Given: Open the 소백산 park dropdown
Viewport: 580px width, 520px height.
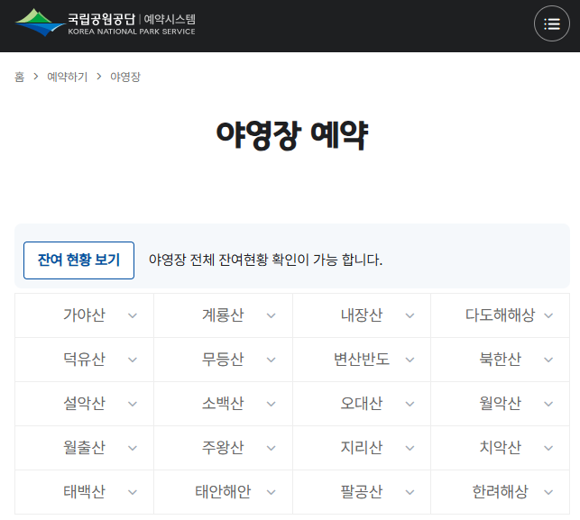Looking at the screenshot, I should pos(223,404).
